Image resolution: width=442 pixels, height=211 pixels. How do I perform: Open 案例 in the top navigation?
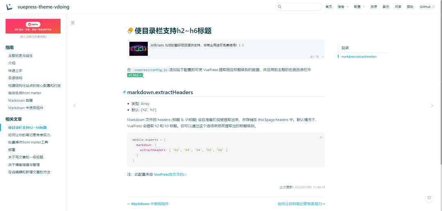(386, 7)
